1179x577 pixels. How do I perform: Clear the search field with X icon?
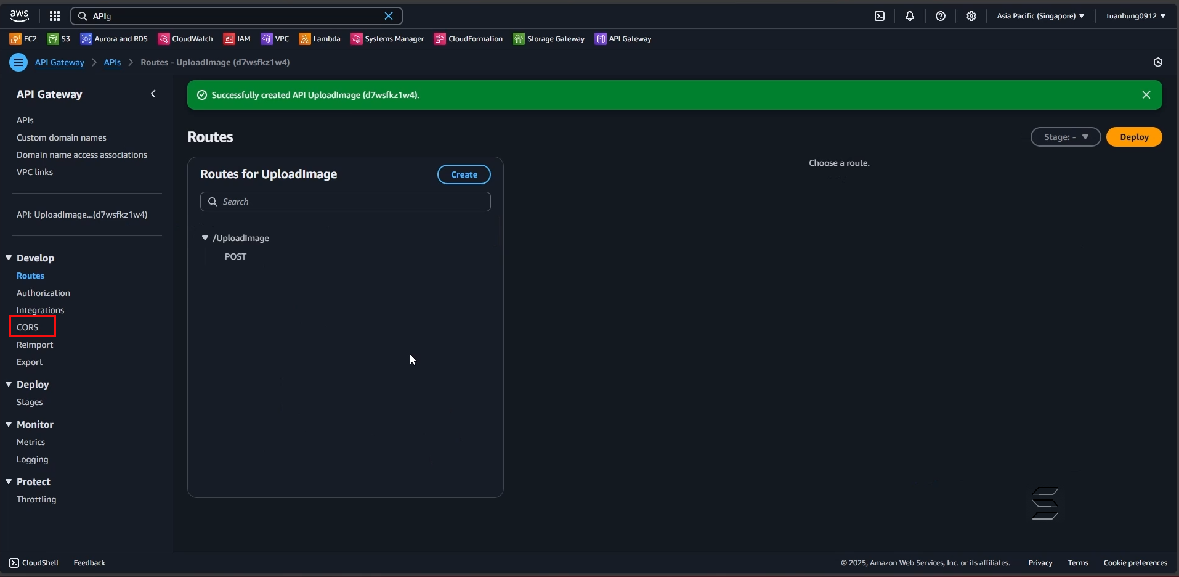coord(389,16)
